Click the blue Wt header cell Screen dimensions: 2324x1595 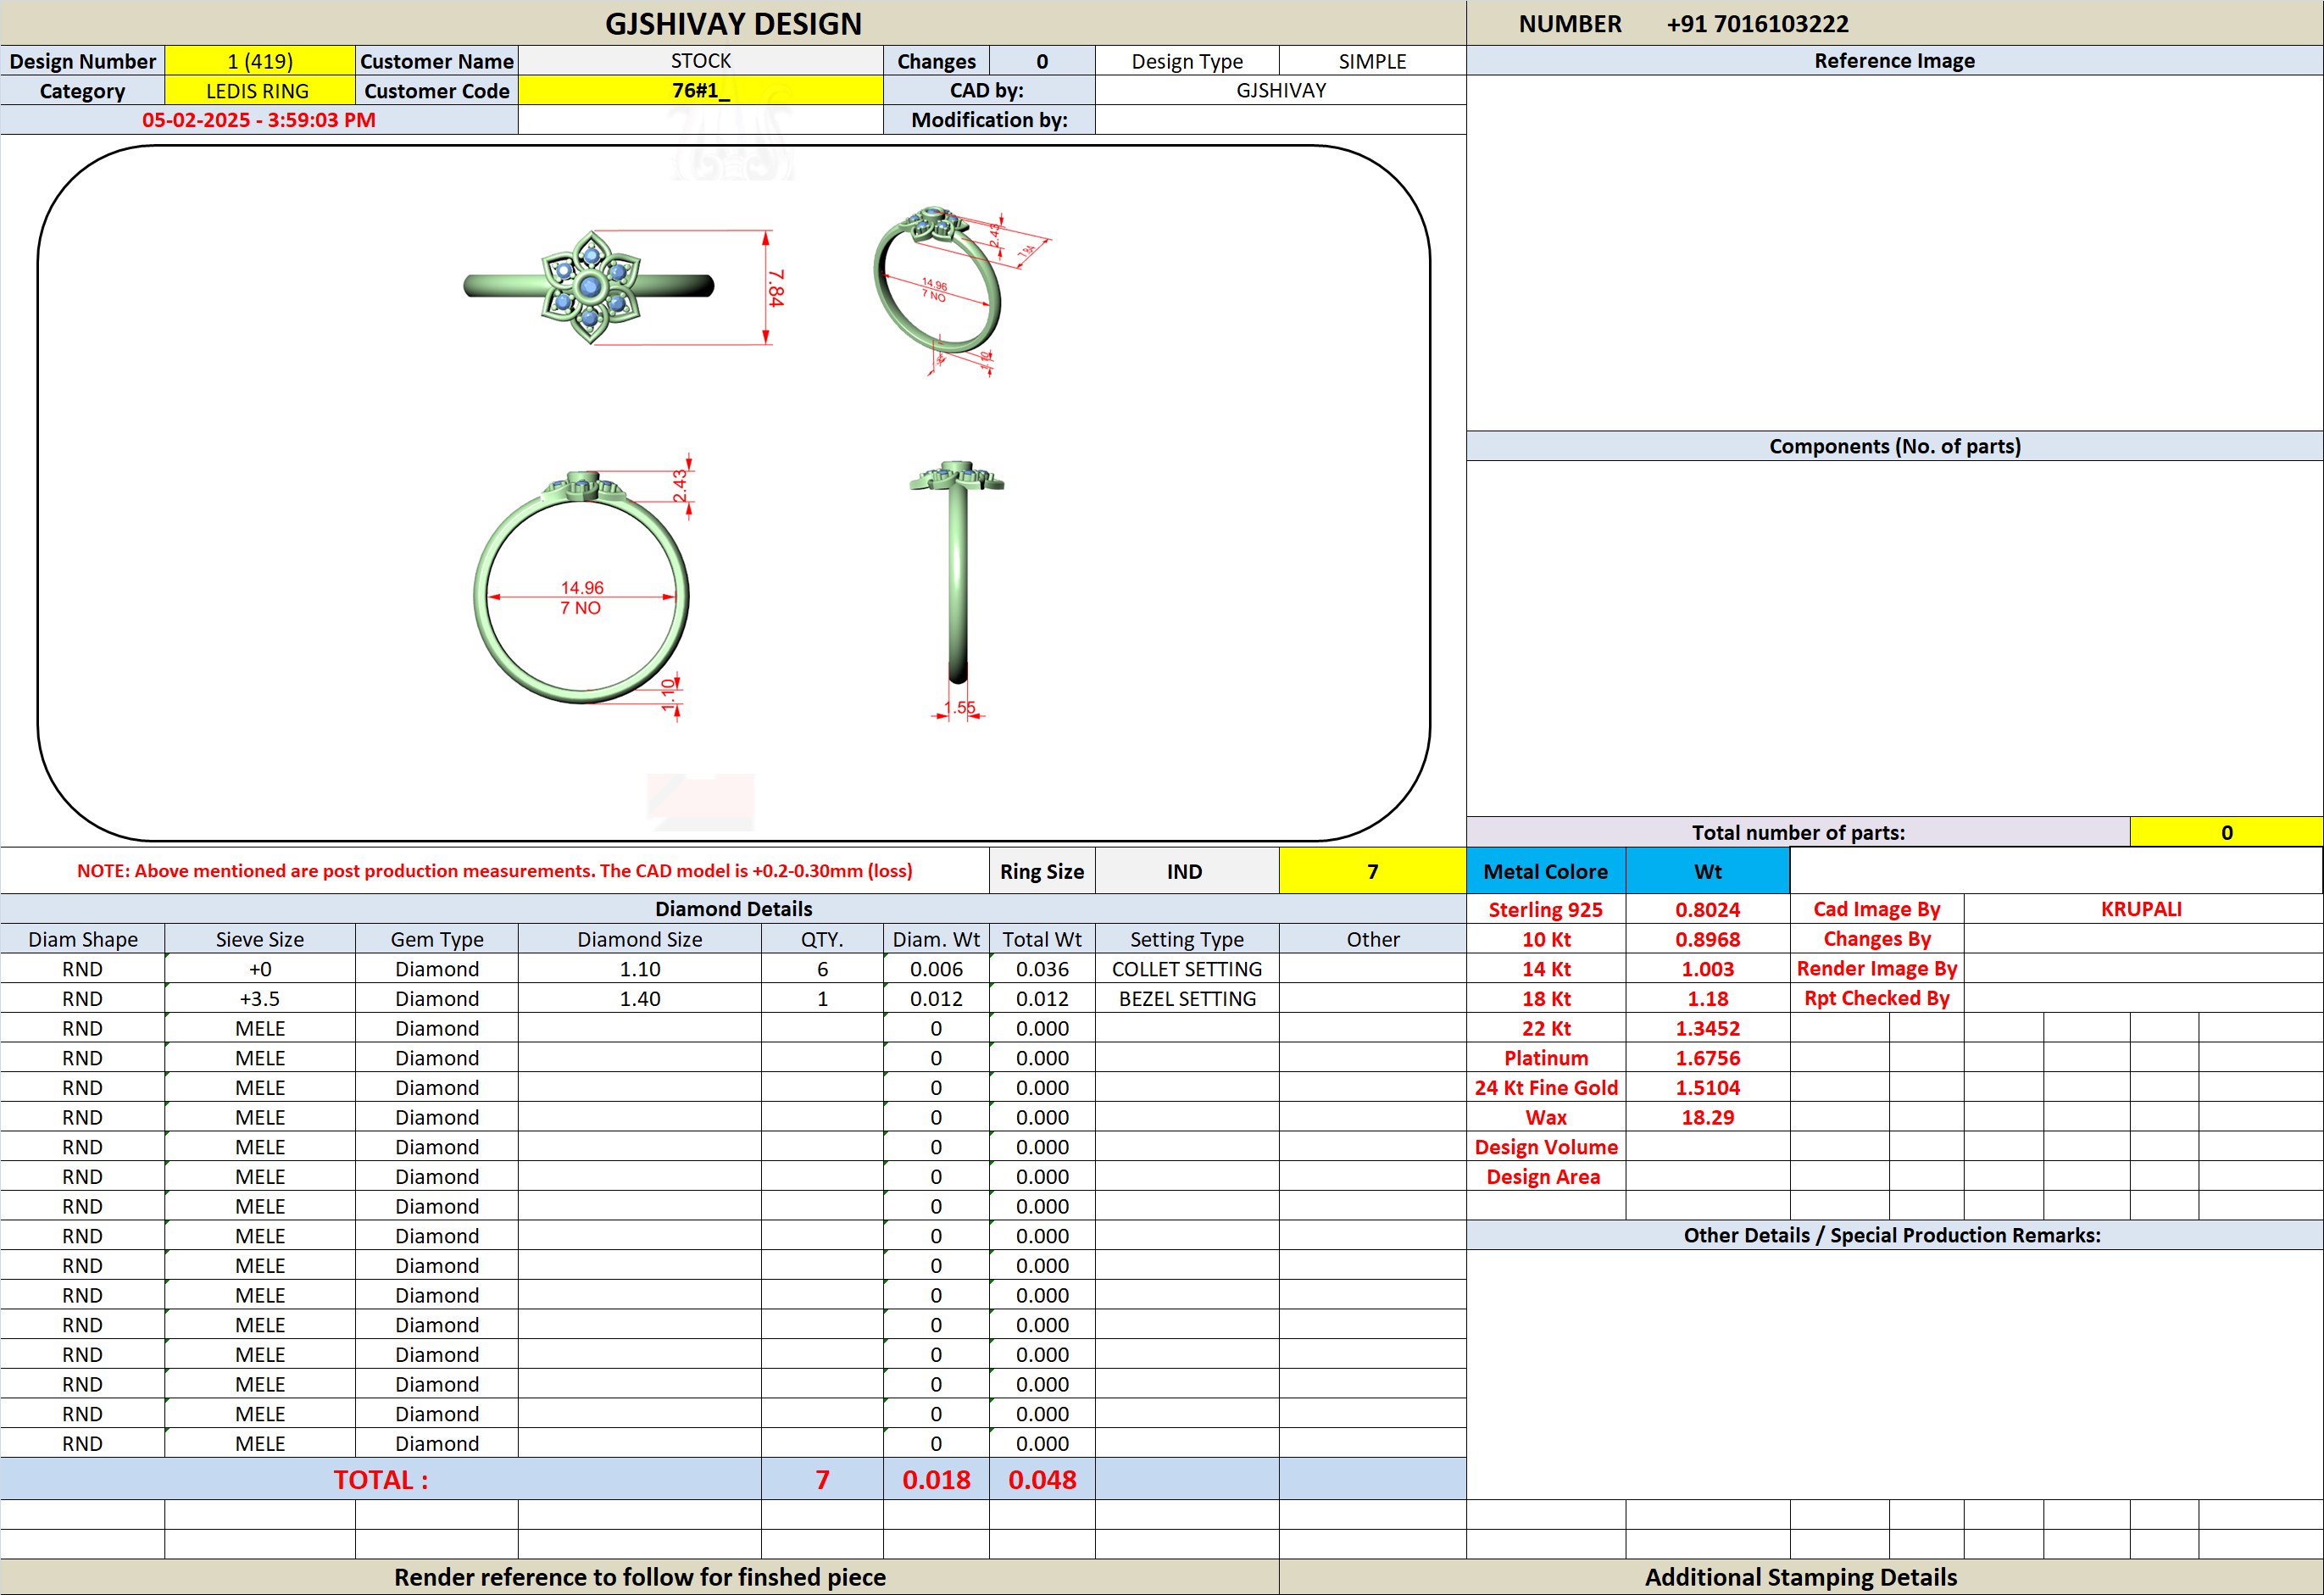pyautogui.click(x=1708, y=871)
